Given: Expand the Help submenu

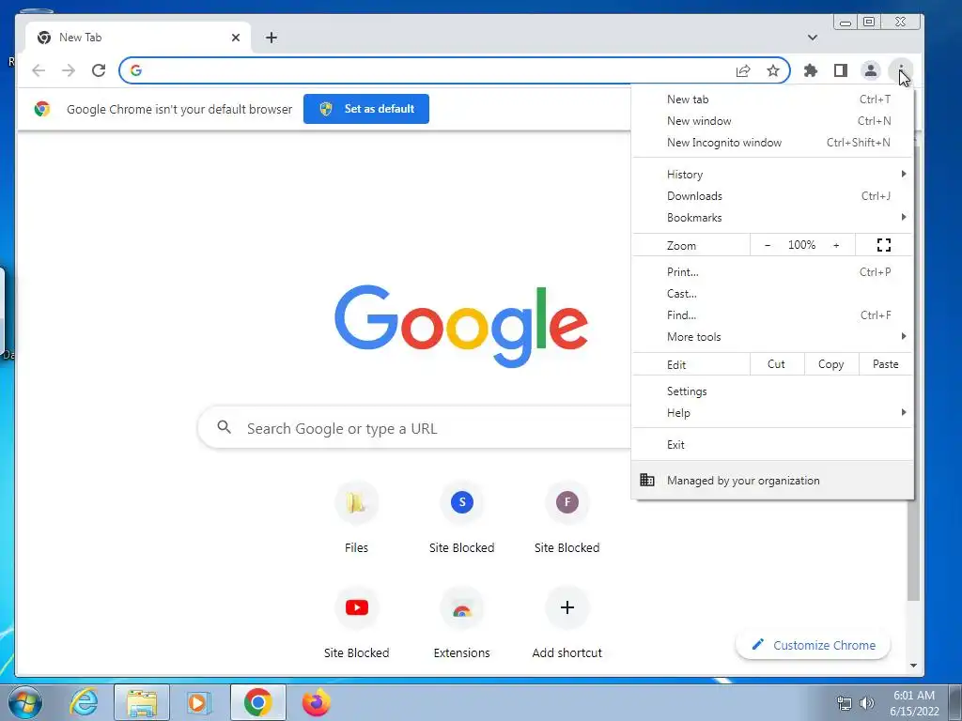Looking at the screenshot, I should (x=772, y=413).
